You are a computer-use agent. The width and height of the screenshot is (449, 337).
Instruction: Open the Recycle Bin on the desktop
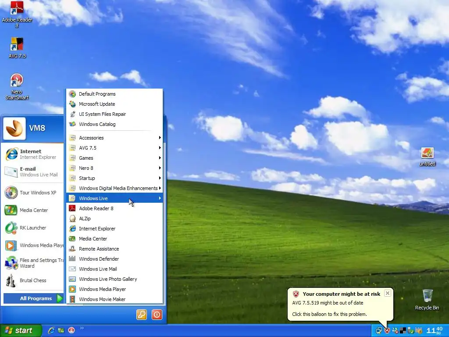pos(427,299)
